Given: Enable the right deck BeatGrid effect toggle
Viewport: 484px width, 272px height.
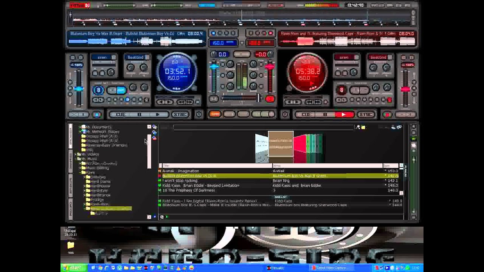Looking at the screenshot, I should coord(390,57).
